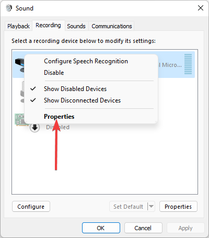
Task: Click the Configure button
Action: pyautogui.click(x=31, y=207)
